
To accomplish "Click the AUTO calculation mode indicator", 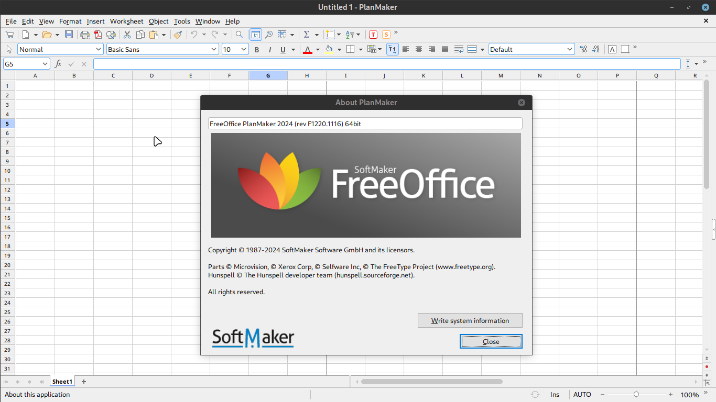I will point(582,395).
